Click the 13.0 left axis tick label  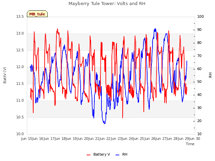pos(20,34)
